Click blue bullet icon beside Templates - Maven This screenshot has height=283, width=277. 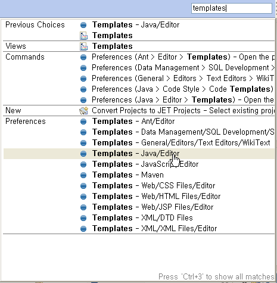click(x=83, y=175)
